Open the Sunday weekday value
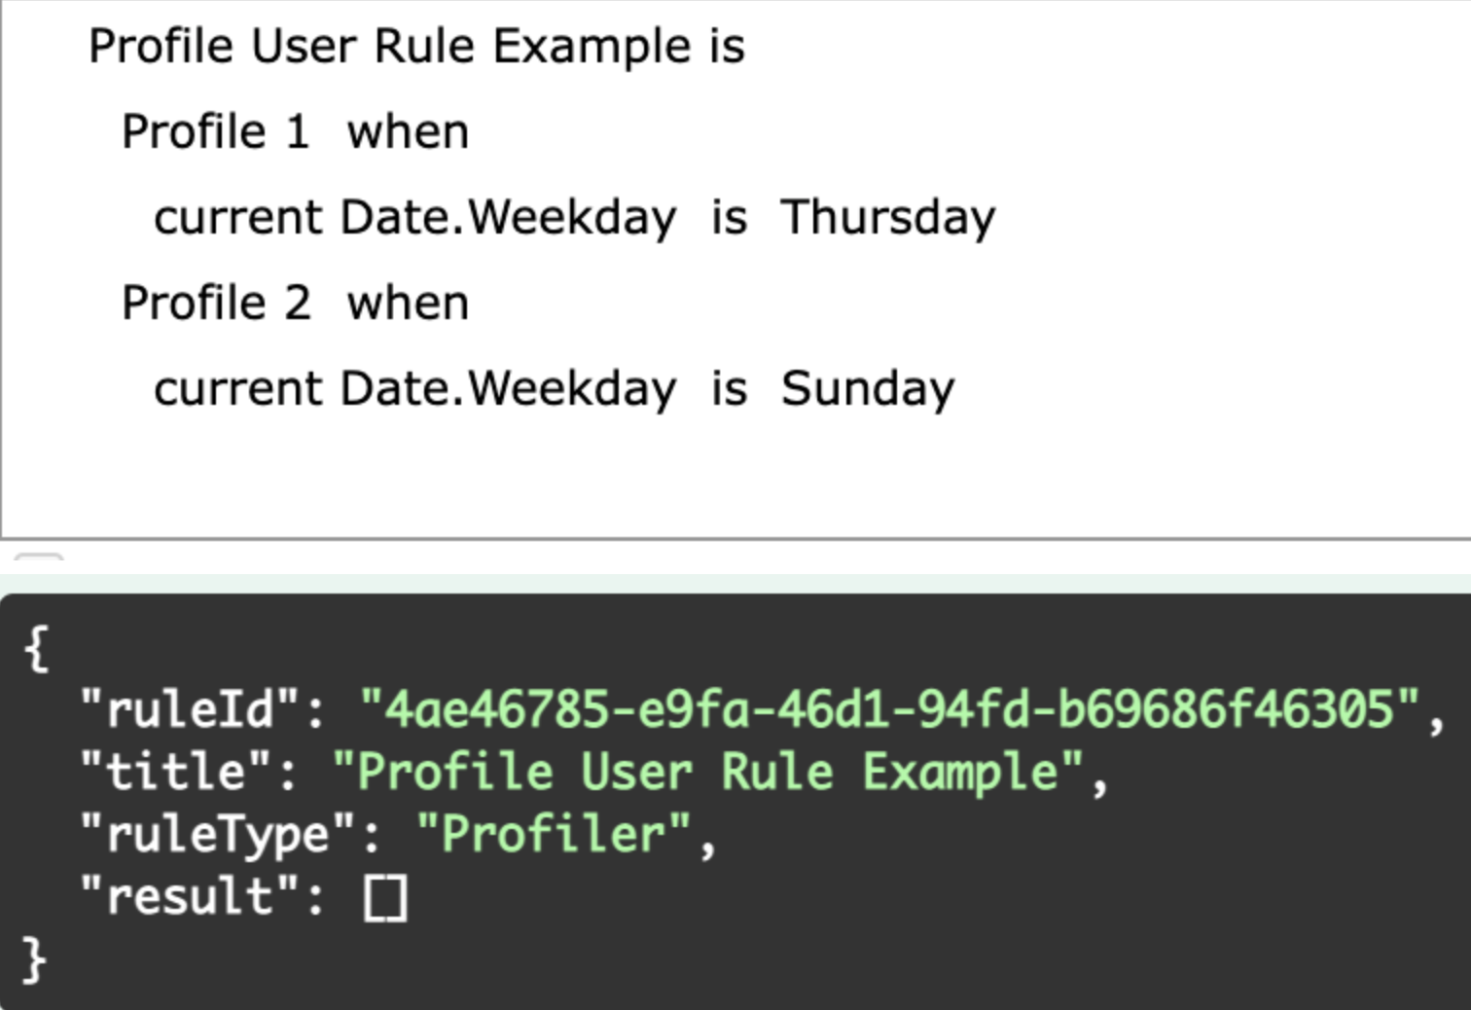This screenshot has height=1010, width=1471. tap(868, 388)
